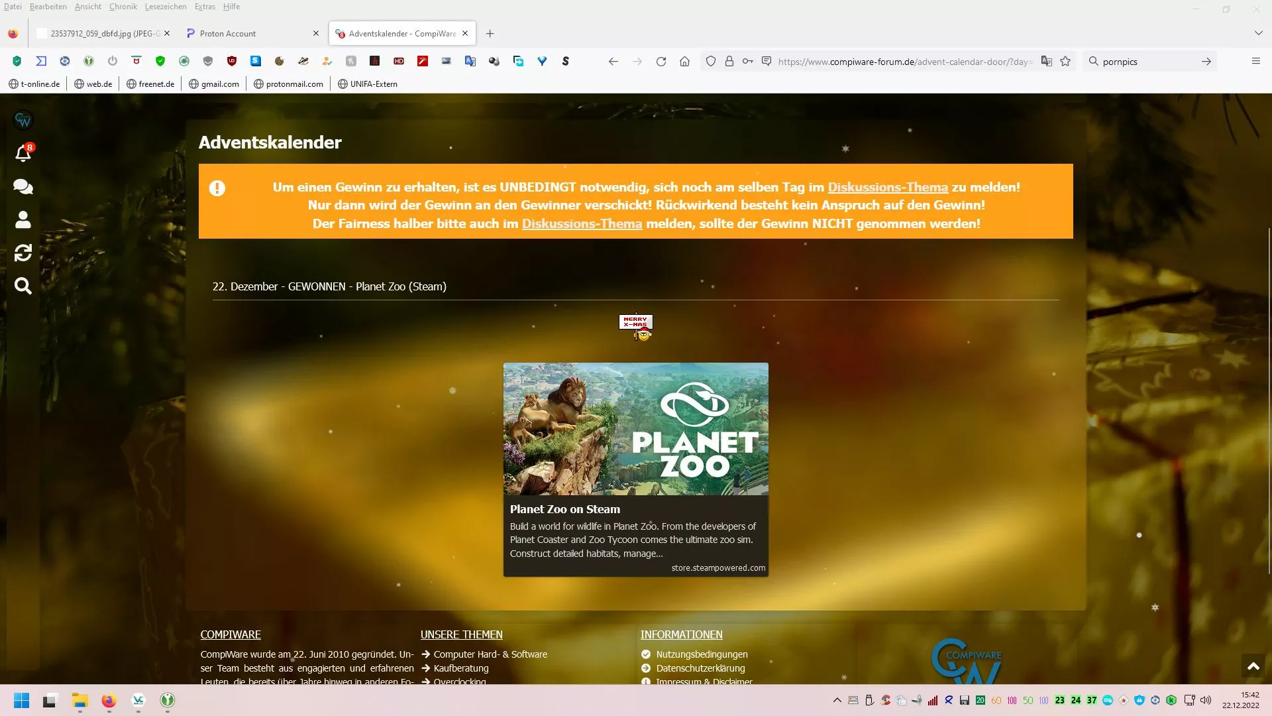This screenshot has width=1272, height=716.
Task: Open the Bearbeiten menu
Action: (x=48, y=7)
